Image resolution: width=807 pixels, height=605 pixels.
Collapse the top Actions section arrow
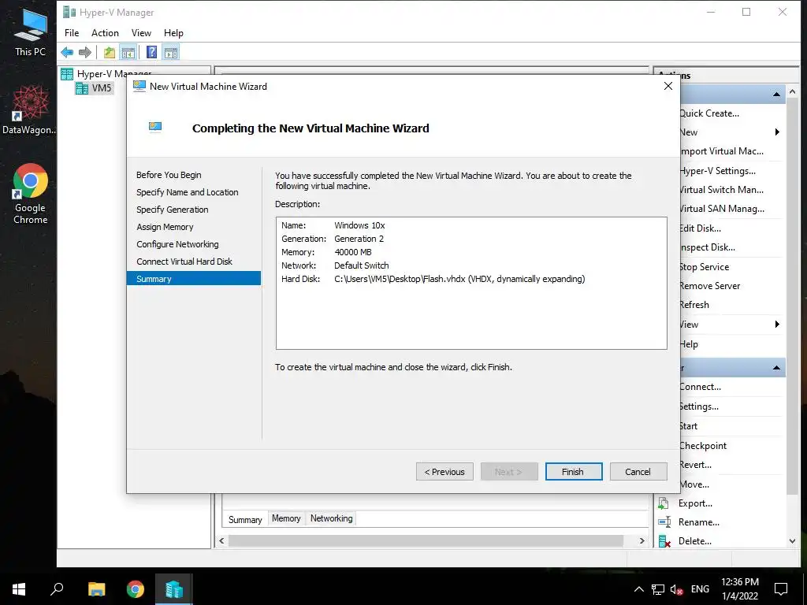tap(776, 95)
